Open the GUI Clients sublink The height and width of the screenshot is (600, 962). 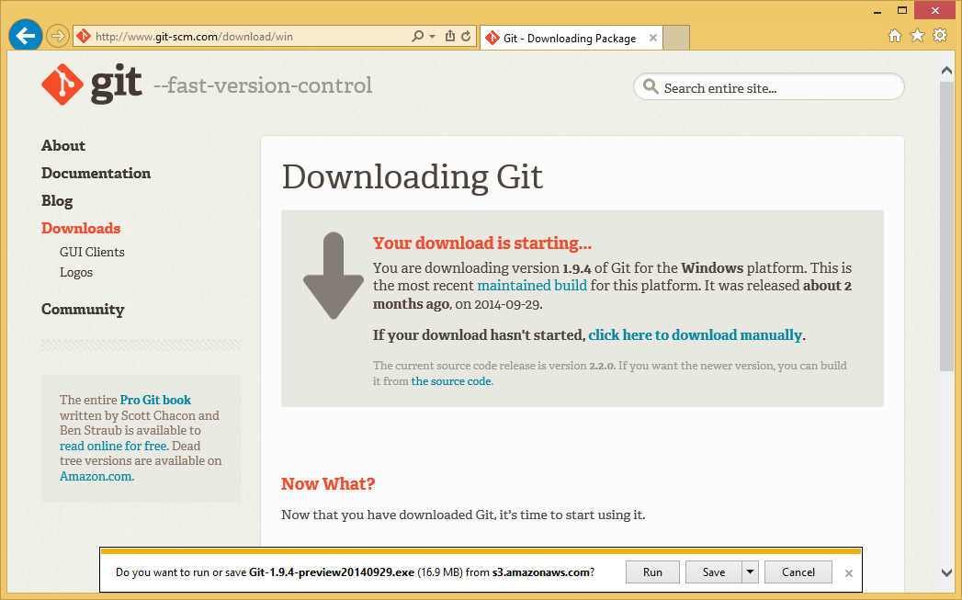[x=92, y=252]
